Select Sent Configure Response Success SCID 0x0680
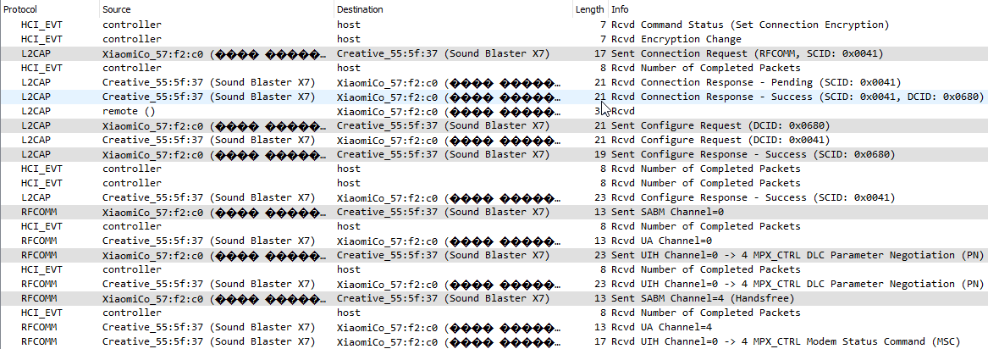This screenshot has height=349, width=988. point(494,153)
